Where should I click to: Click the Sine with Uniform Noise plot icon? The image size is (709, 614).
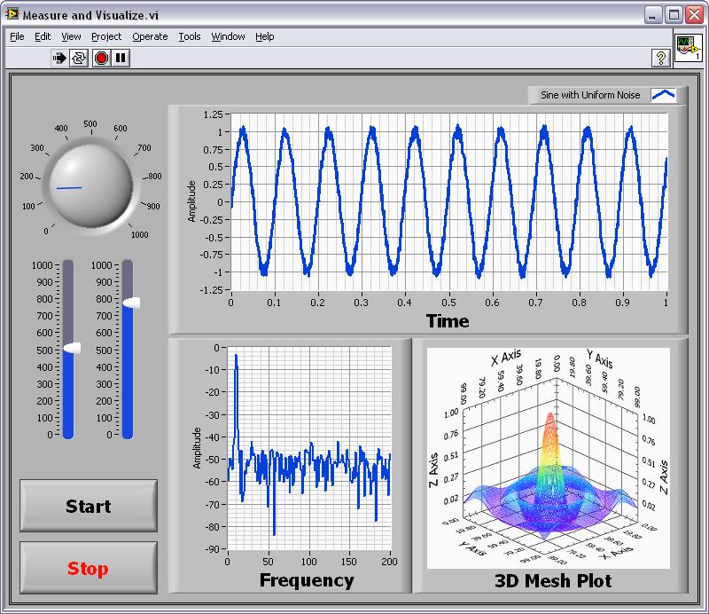pos(663,95)
